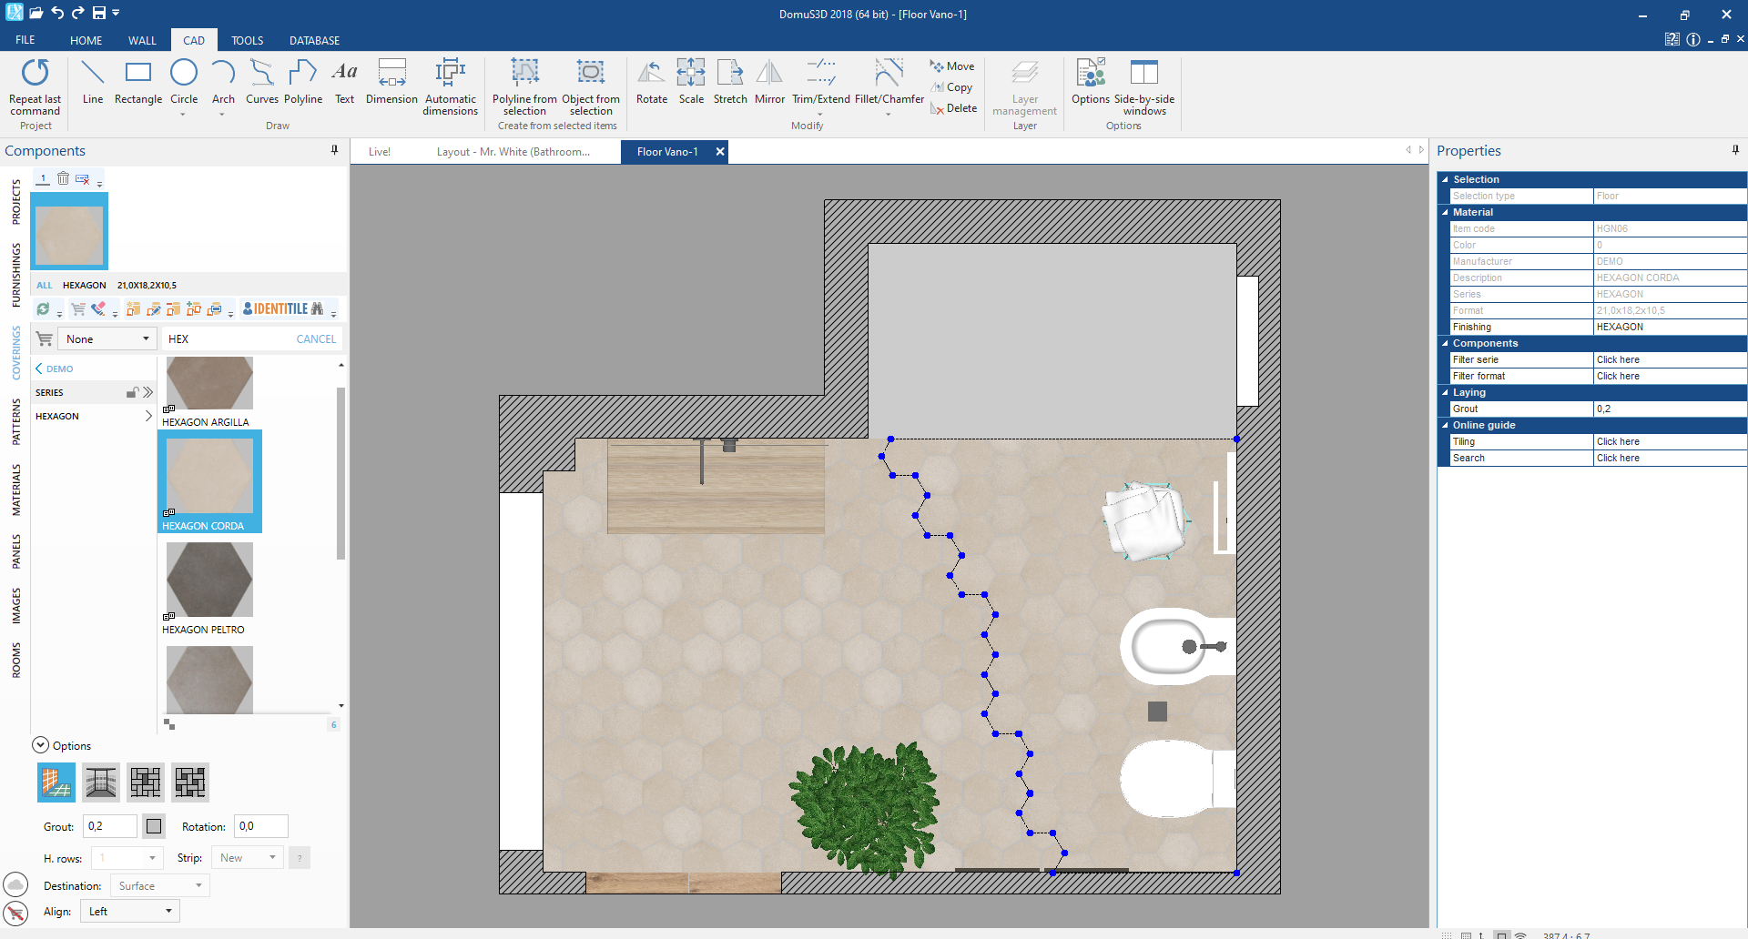This screenshot has height=939, width=1748.
Task: Activate the Stretch tool
Action: click(x=730, y=82)
